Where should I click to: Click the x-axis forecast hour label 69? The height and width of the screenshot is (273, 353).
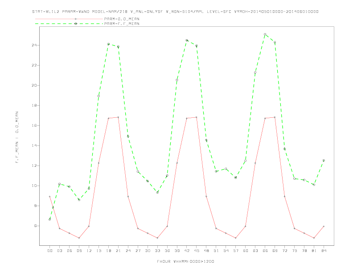point(275,251)
